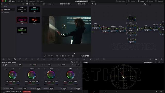This screenshot has width=165, height=93.
Task: Toggle loop playback
Action: point(73,56)
